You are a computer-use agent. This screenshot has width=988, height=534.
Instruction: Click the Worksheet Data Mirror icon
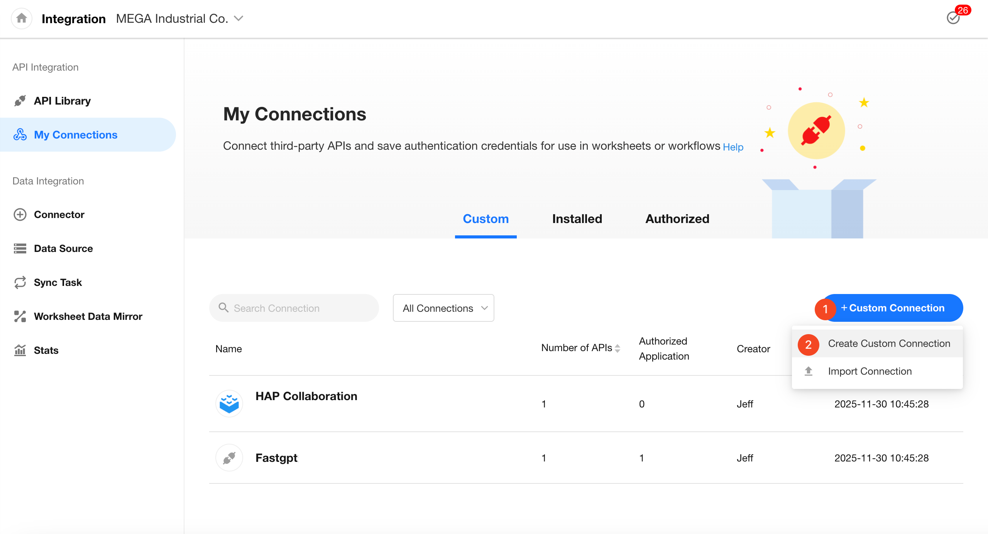click(20, 316)
